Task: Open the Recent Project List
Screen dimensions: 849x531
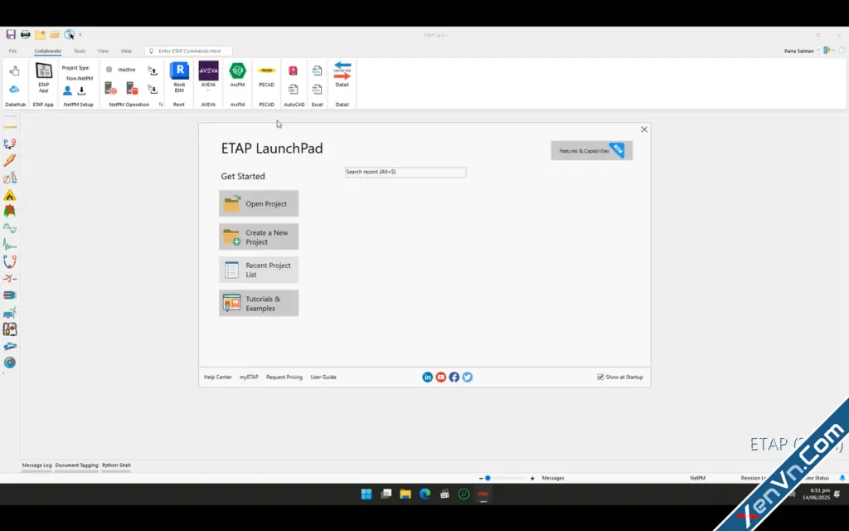Action: pos(259,270)
